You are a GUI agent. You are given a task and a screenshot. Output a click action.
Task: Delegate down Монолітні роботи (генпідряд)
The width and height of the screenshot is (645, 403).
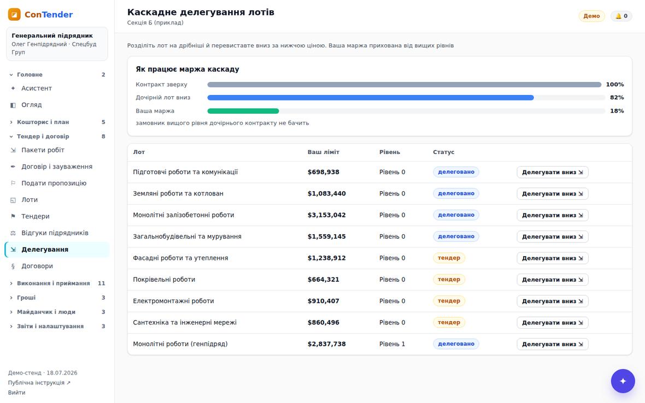553,344
